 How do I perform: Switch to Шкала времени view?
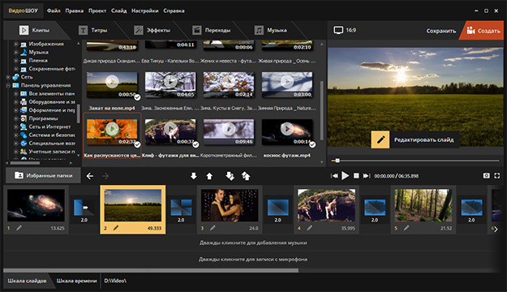tap(76, 281)
